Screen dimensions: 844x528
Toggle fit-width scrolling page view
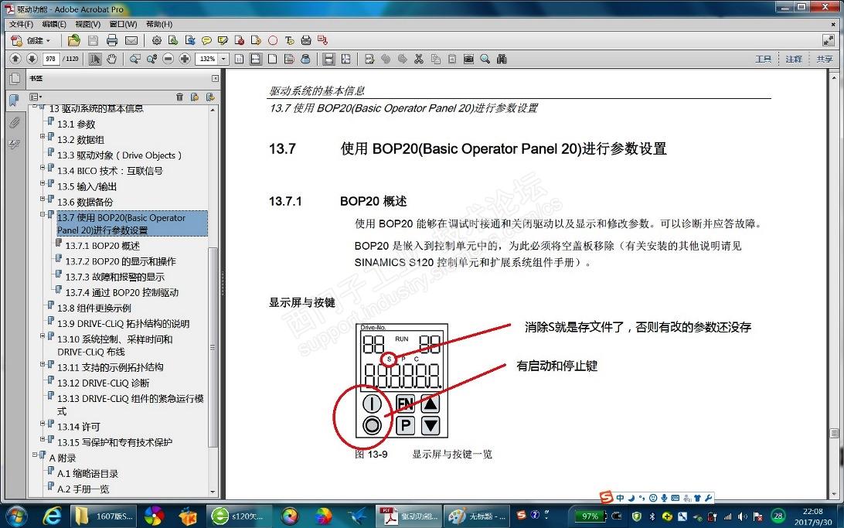click(256, 59)
